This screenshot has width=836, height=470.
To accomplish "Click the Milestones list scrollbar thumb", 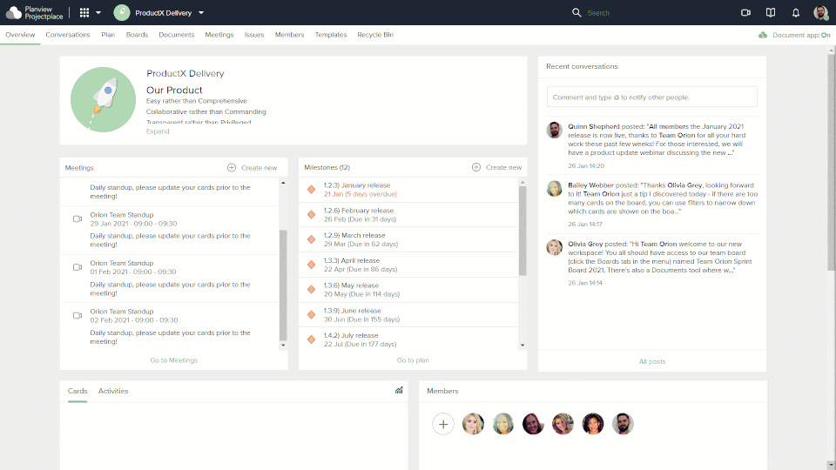I will click(x=522, y=231).
